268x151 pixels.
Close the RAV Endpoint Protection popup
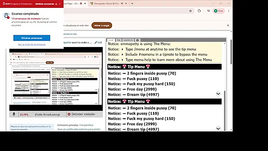coord(59,4)
